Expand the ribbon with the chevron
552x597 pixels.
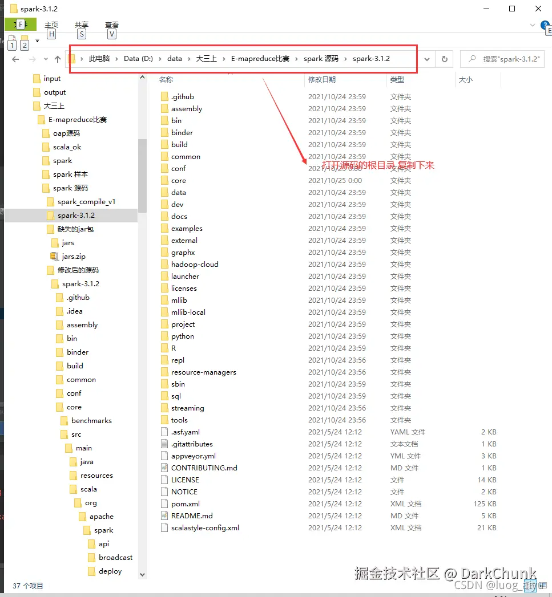pos(532,25)
